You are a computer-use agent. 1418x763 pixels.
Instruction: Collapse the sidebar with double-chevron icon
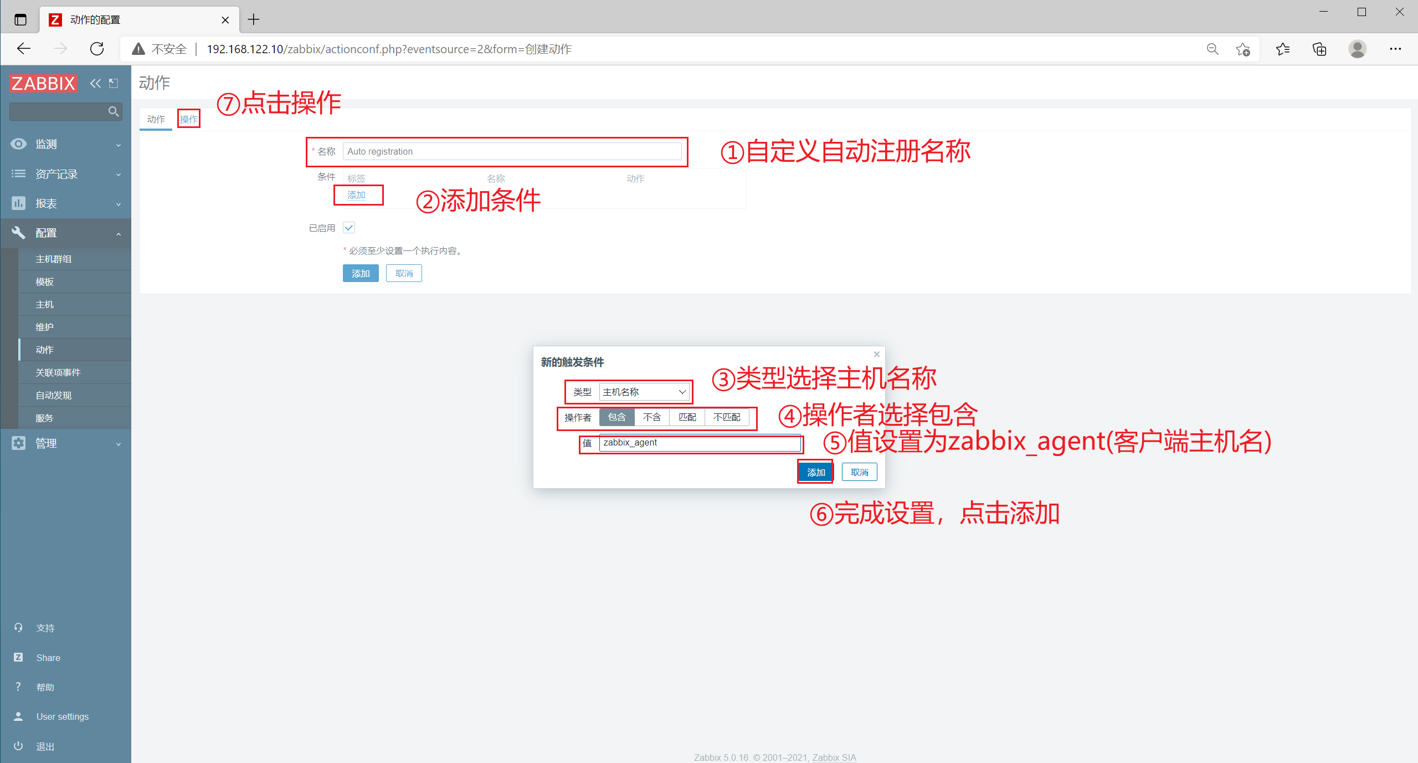(96, 83)
